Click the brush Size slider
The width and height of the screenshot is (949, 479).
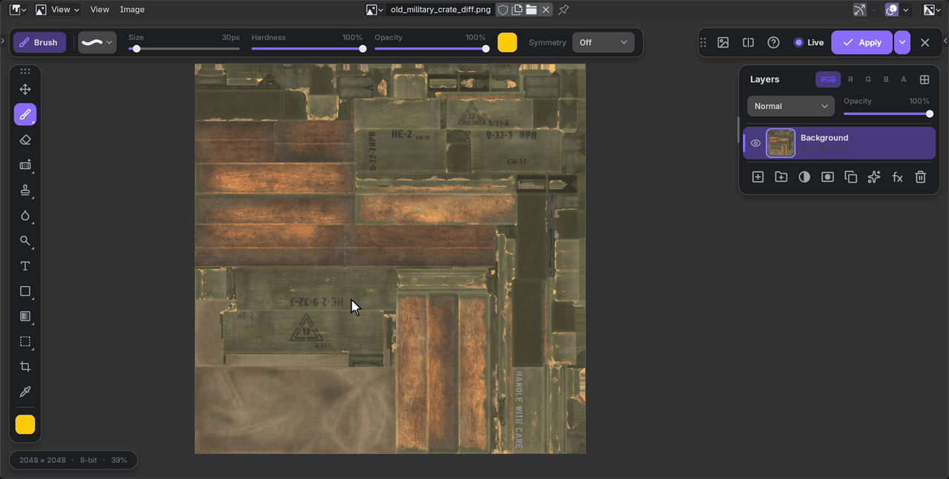(x=184, y=49)
